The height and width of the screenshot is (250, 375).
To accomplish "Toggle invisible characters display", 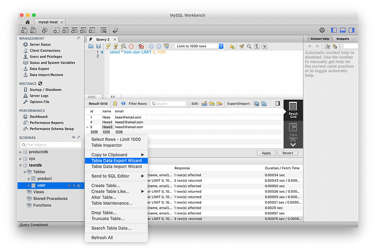I will tap(257, 46).
